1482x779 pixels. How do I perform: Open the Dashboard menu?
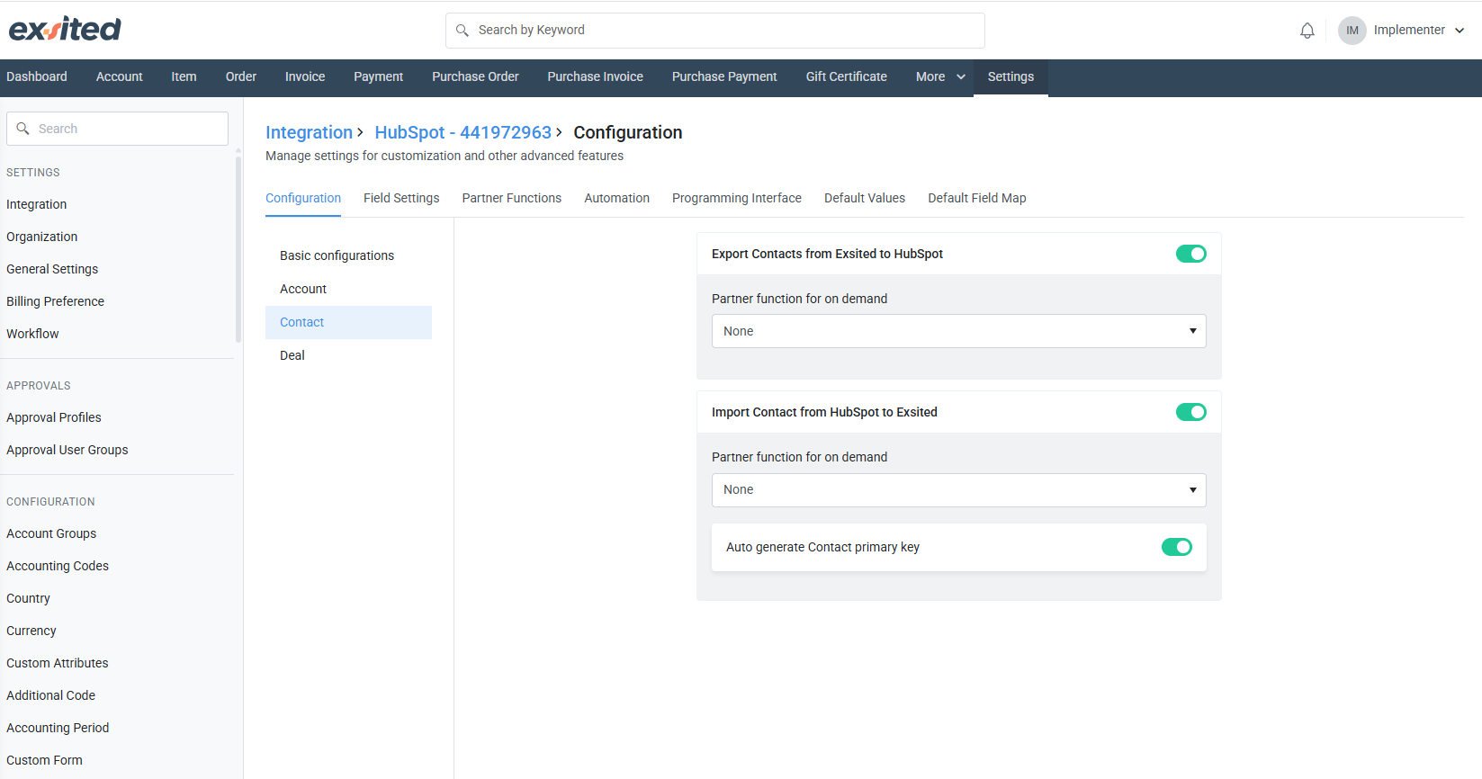pyautogui.click(x=37, y=77)
